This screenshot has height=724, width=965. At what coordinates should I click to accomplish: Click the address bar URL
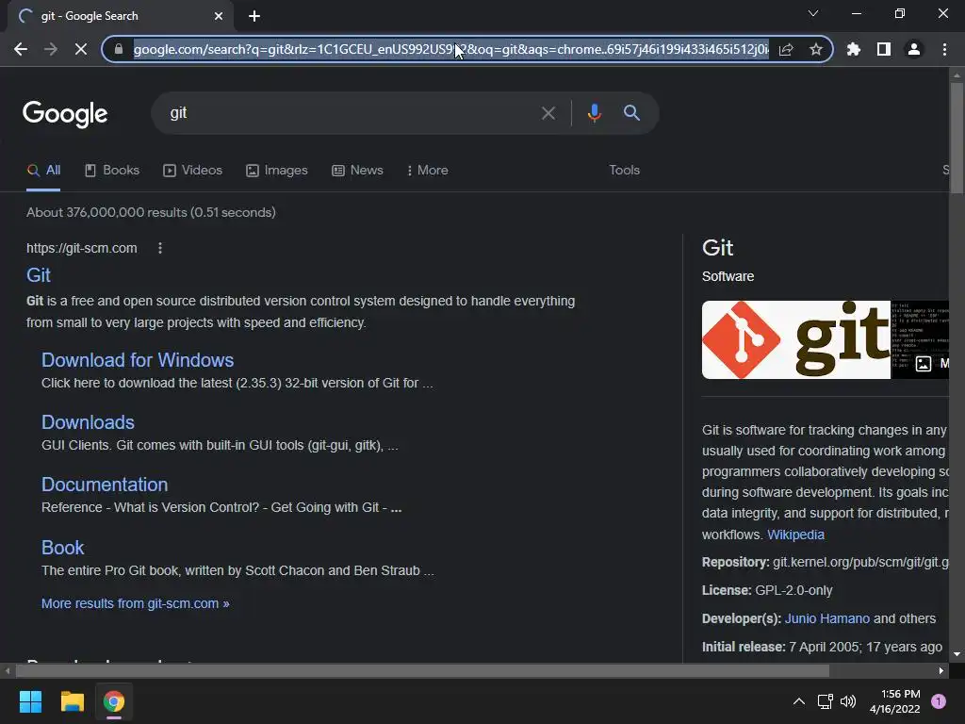[450, 49]
